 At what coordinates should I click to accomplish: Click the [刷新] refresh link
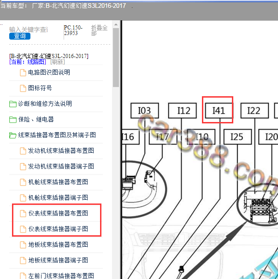58,62
